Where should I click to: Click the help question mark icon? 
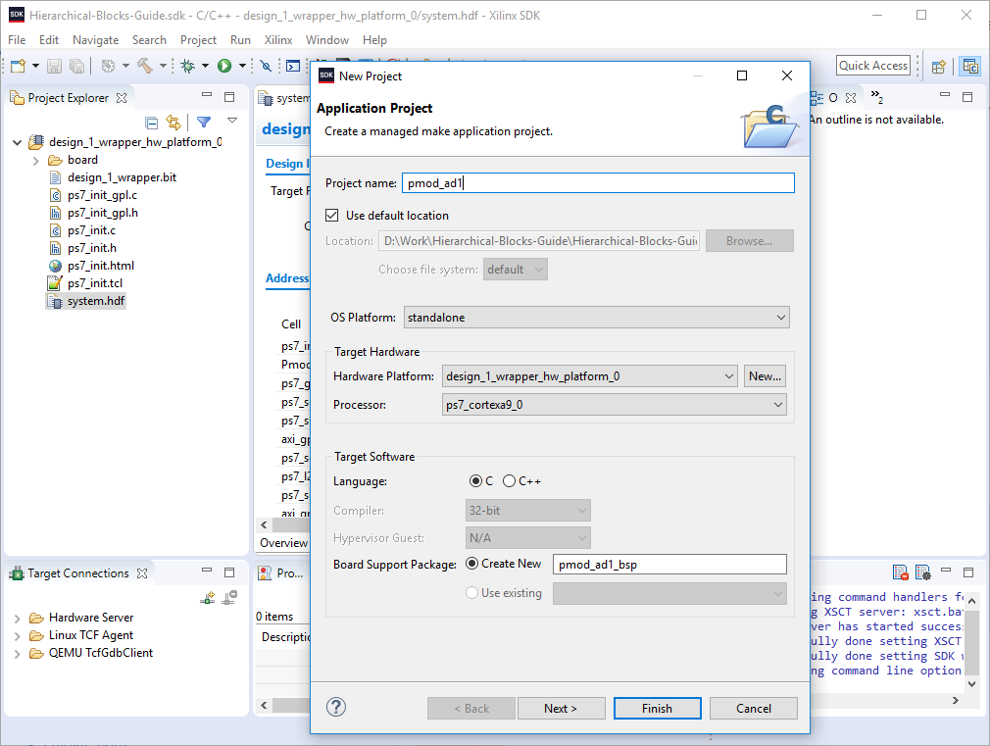tap(336, 707)
